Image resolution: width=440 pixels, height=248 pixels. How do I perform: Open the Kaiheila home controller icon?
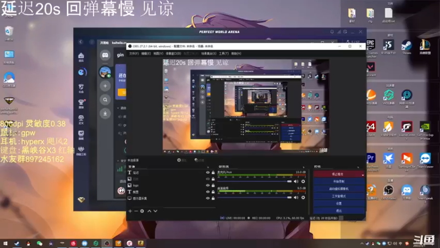point(105,55)
